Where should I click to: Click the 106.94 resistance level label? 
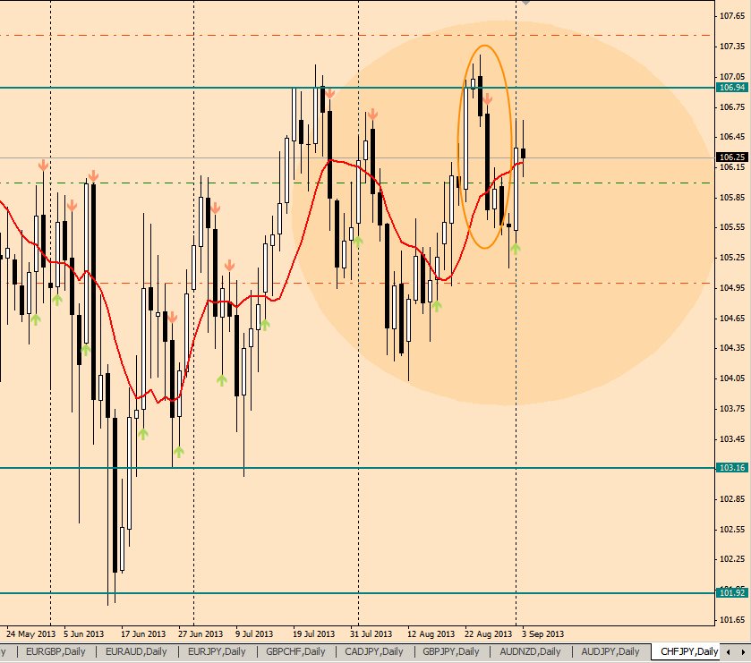[732, 87]
